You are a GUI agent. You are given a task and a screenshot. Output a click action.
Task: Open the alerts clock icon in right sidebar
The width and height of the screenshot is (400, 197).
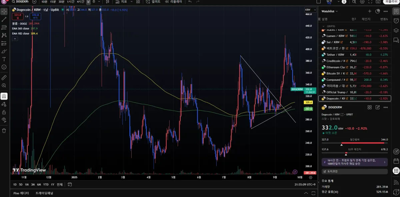point(396,21)
